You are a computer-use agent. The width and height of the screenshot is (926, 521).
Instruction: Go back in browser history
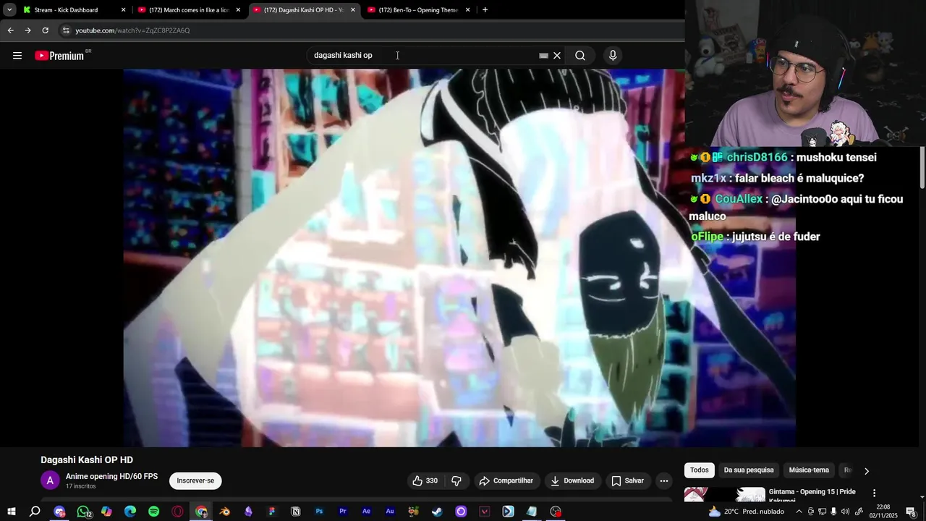10,30
